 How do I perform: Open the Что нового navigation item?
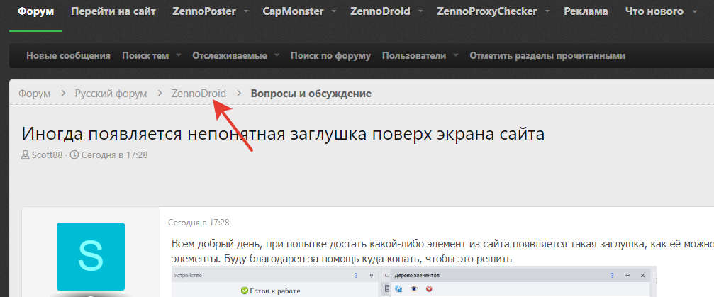point(654,11)
